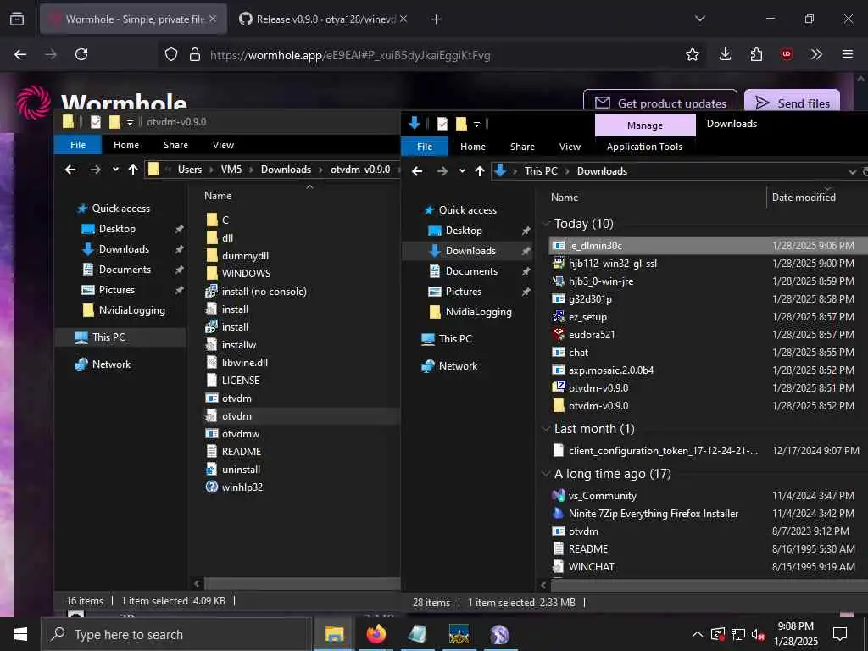Open recent locations dropdown in otvdm window
This screenshot has height=651, width=868.
[x=115, y=170]
